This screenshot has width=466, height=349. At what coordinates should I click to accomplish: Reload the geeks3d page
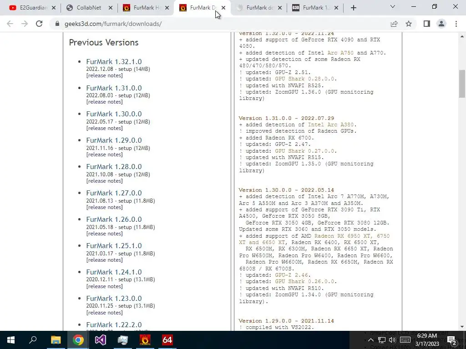39,24
